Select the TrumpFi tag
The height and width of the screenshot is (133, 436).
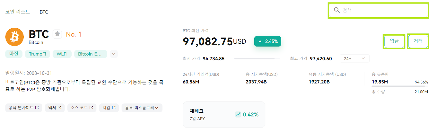coord(38,54)
